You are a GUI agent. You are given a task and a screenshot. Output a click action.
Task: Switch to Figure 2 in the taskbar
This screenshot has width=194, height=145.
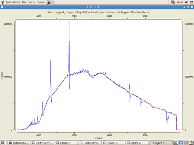[137, 143]
